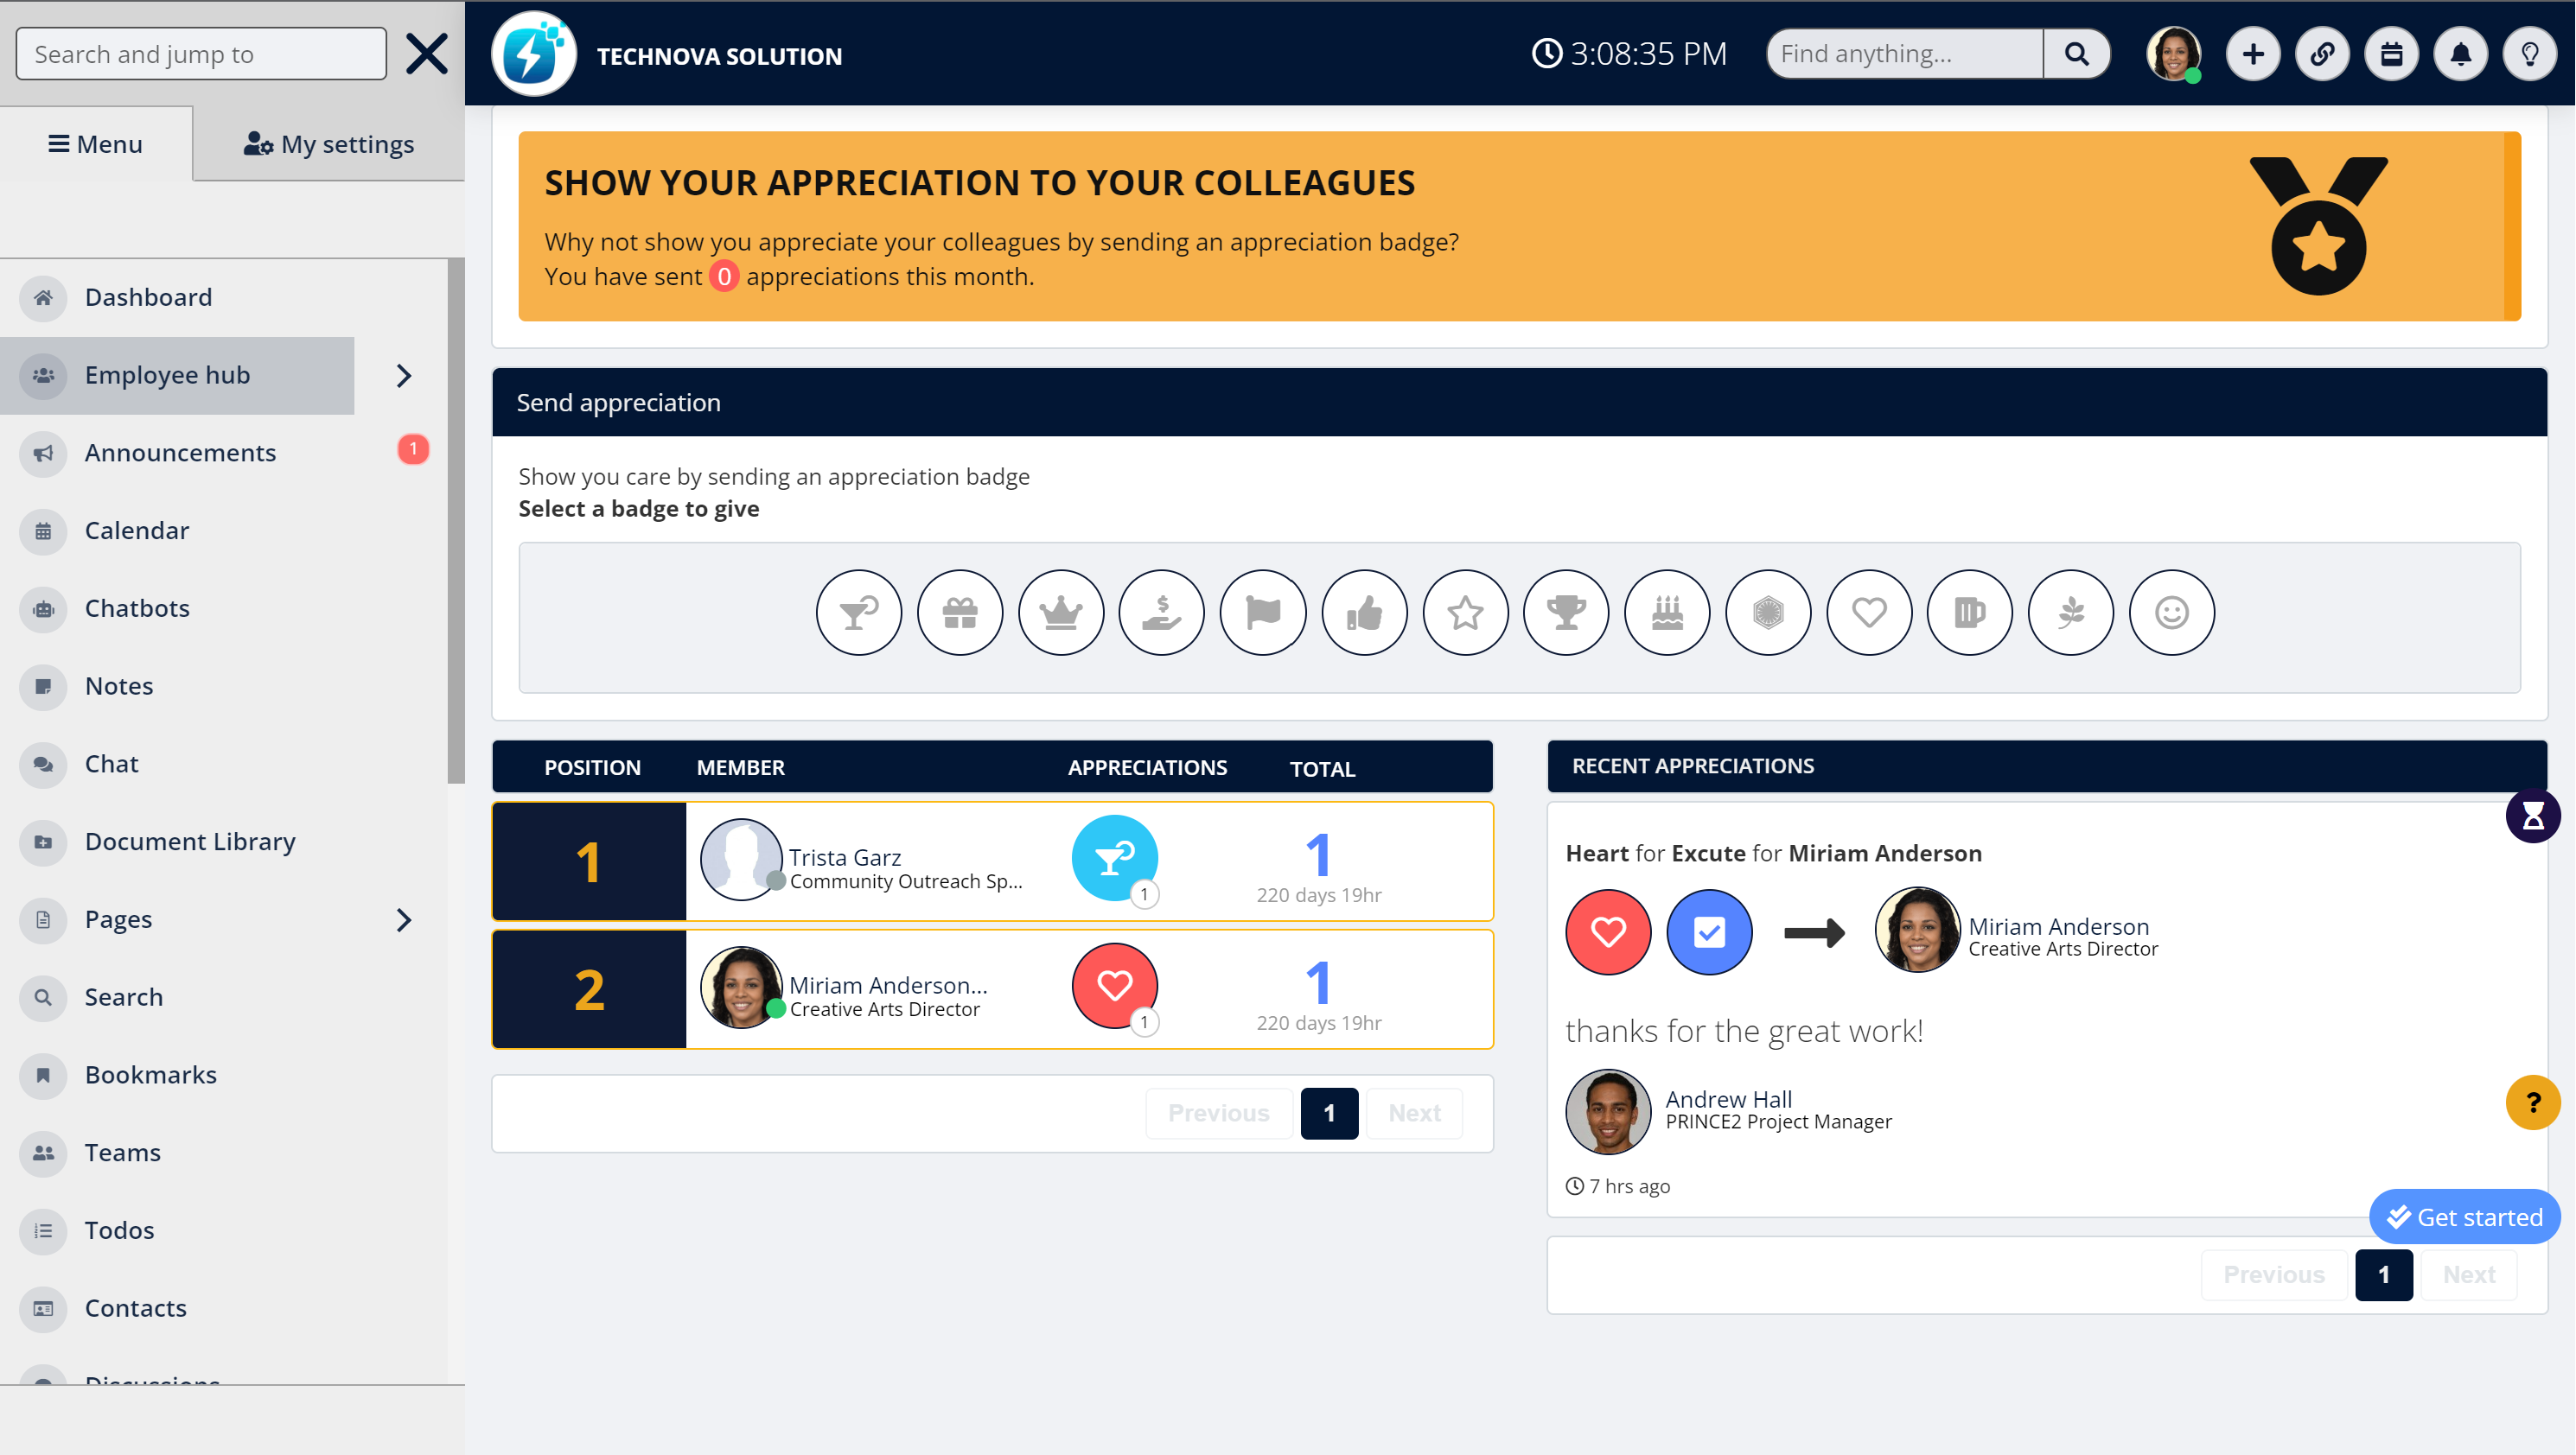Choose the thumbs up badge

1364,613
